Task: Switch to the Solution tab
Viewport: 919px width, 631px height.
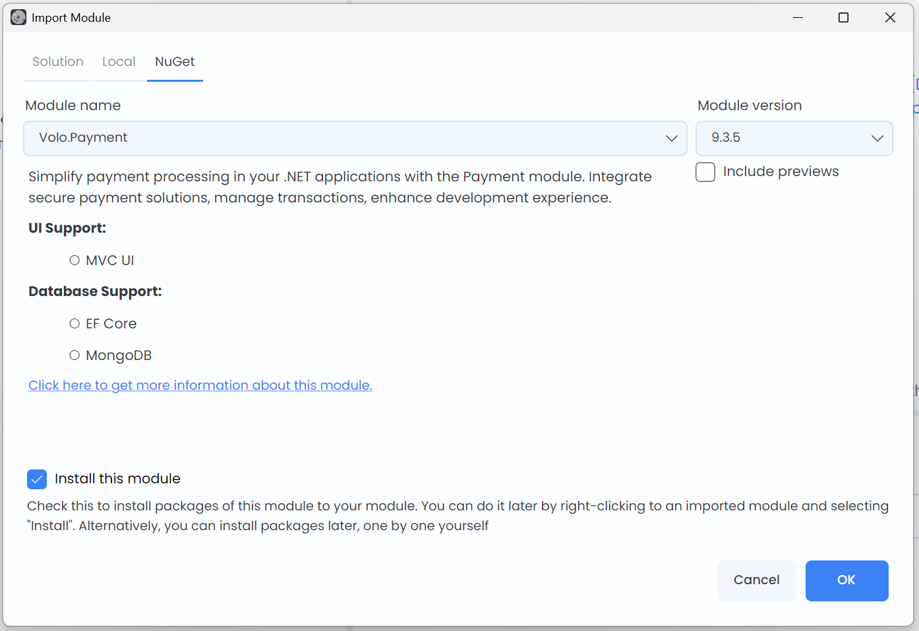Action: [x=58, y=62]
